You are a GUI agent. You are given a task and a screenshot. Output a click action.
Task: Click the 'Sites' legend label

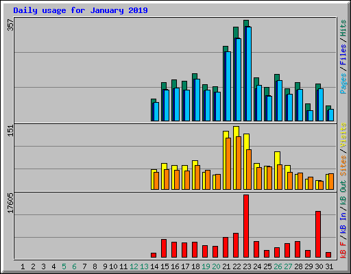pyautogui.click(x=343, y=166)
